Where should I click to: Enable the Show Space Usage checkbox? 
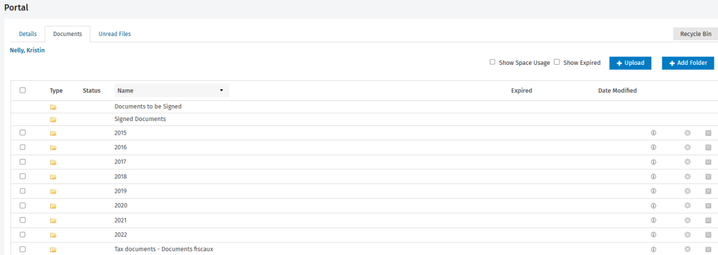pyautogui.click(x=492, y=62)
